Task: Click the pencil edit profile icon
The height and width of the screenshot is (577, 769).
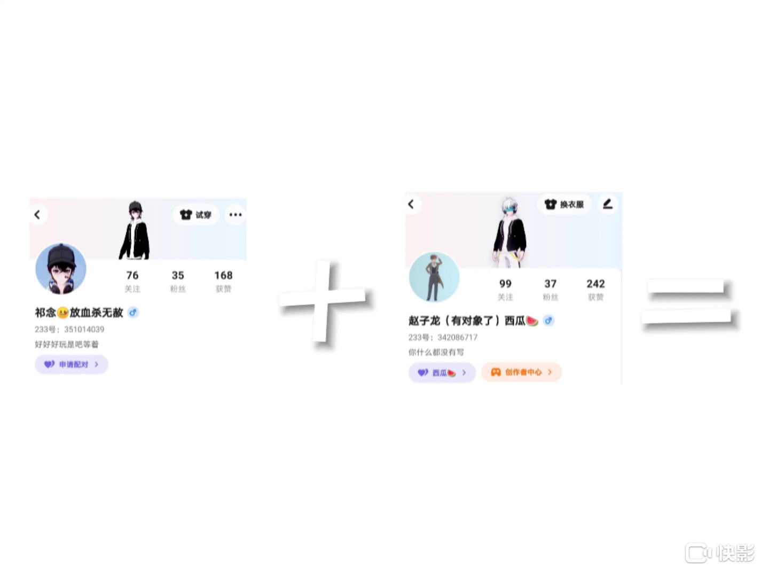Action: coord(608,204)
